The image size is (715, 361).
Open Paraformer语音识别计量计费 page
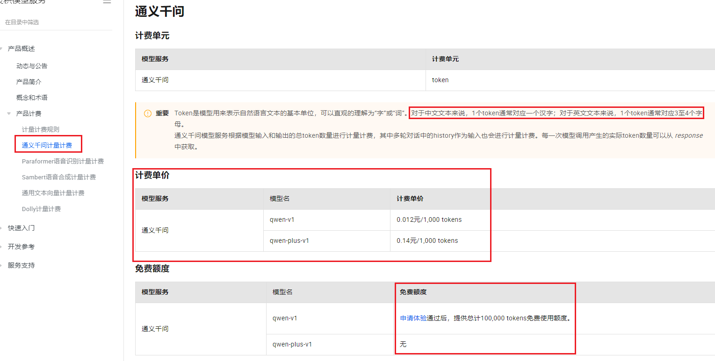click(63, 161)
